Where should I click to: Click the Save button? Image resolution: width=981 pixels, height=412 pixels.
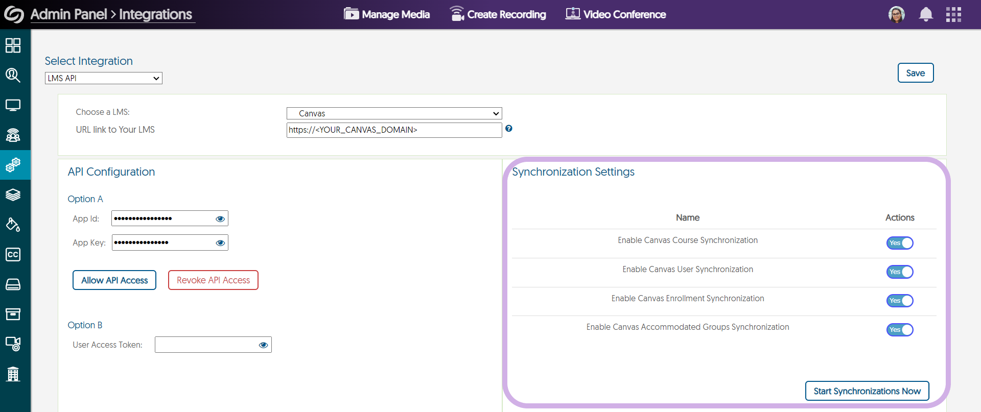tap(916, 73)
